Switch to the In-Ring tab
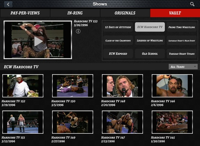Viewport: 200px width, 146px height. point(75,13)
